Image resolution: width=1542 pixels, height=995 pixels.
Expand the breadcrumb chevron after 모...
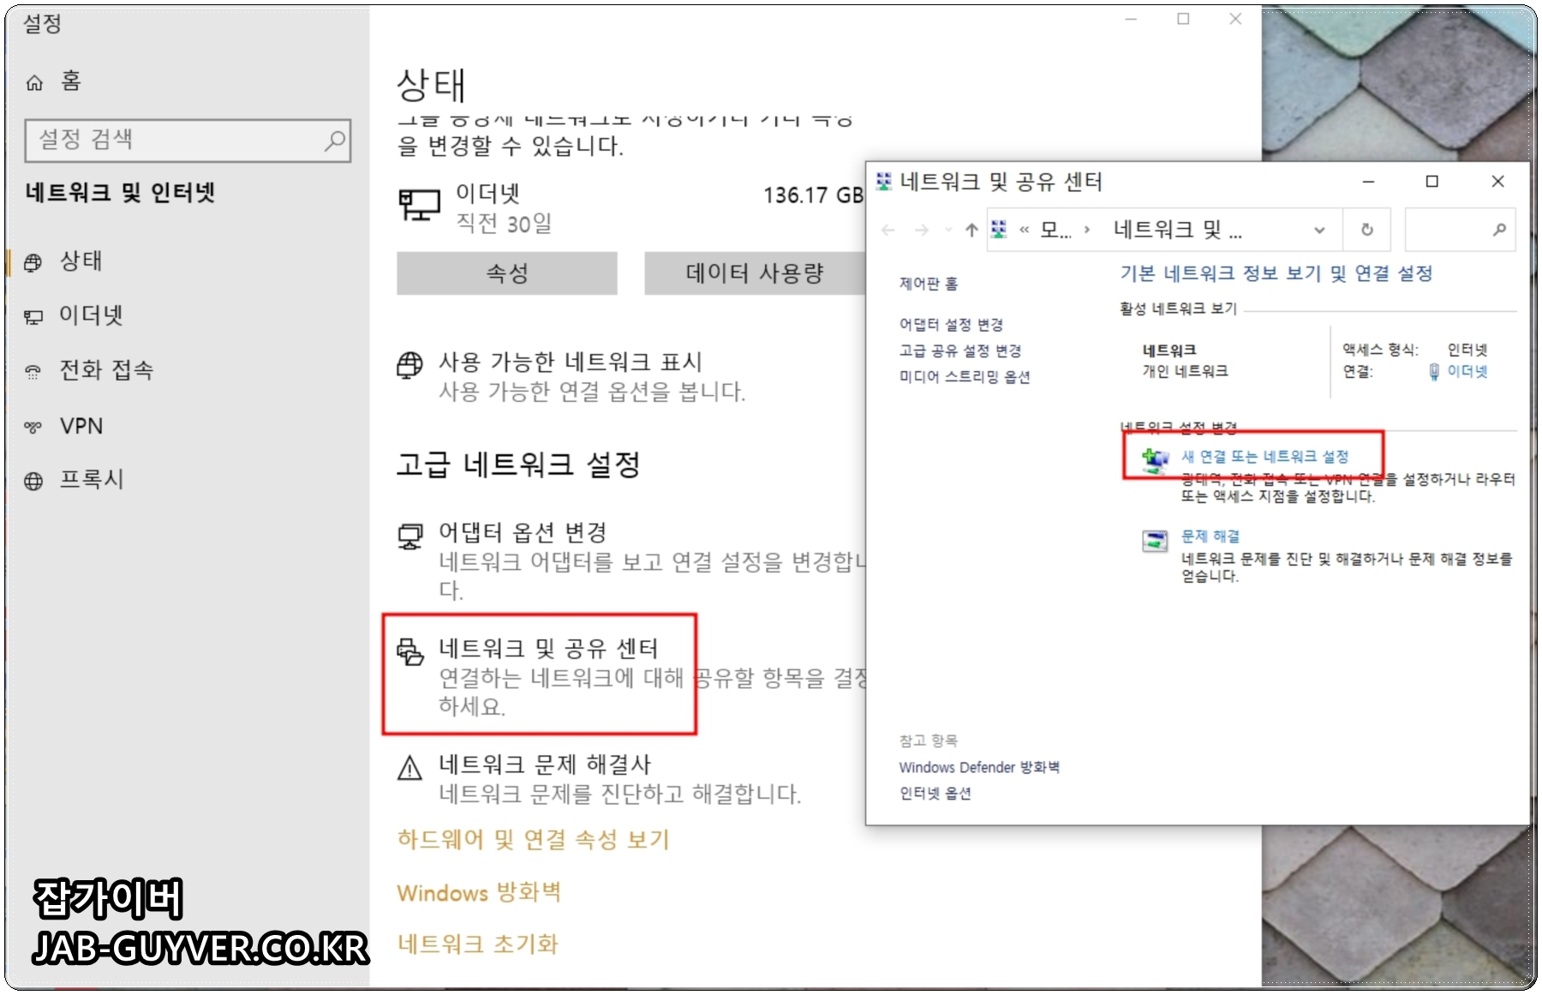tap(1088, 230)
